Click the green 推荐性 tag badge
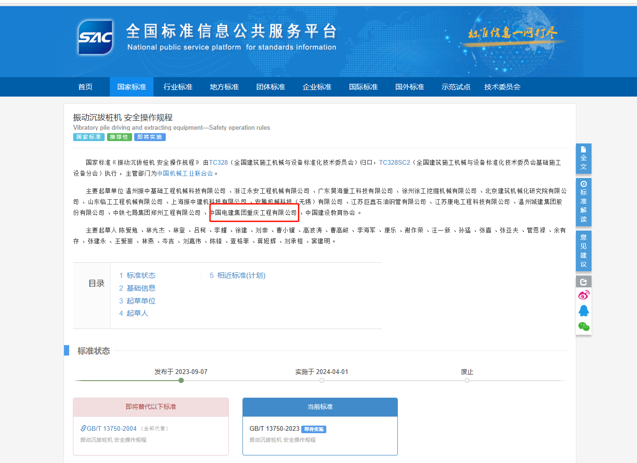Viewport: 637px width, 463px height. (x=119, y=137)
